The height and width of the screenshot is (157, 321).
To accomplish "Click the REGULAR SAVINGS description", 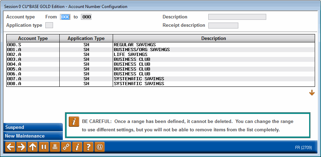I will 135,45.
